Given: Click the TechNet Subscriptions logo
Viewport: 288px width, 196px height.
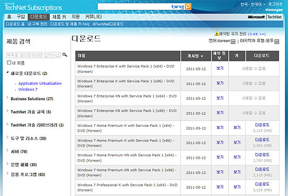Looking at the screenshot, I should 33,7.
